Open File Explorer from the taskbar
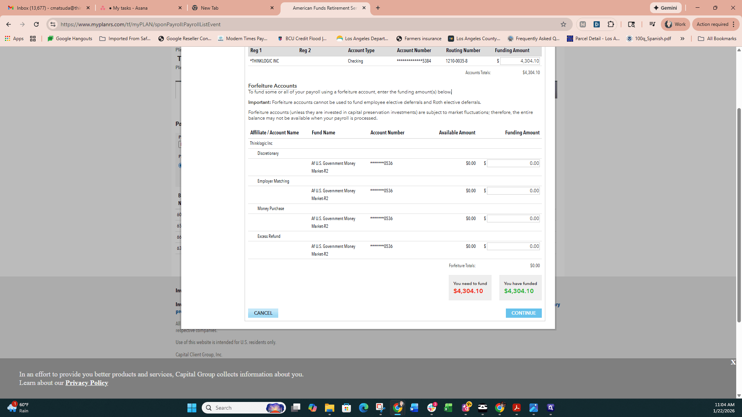 (x=329, y=408)
